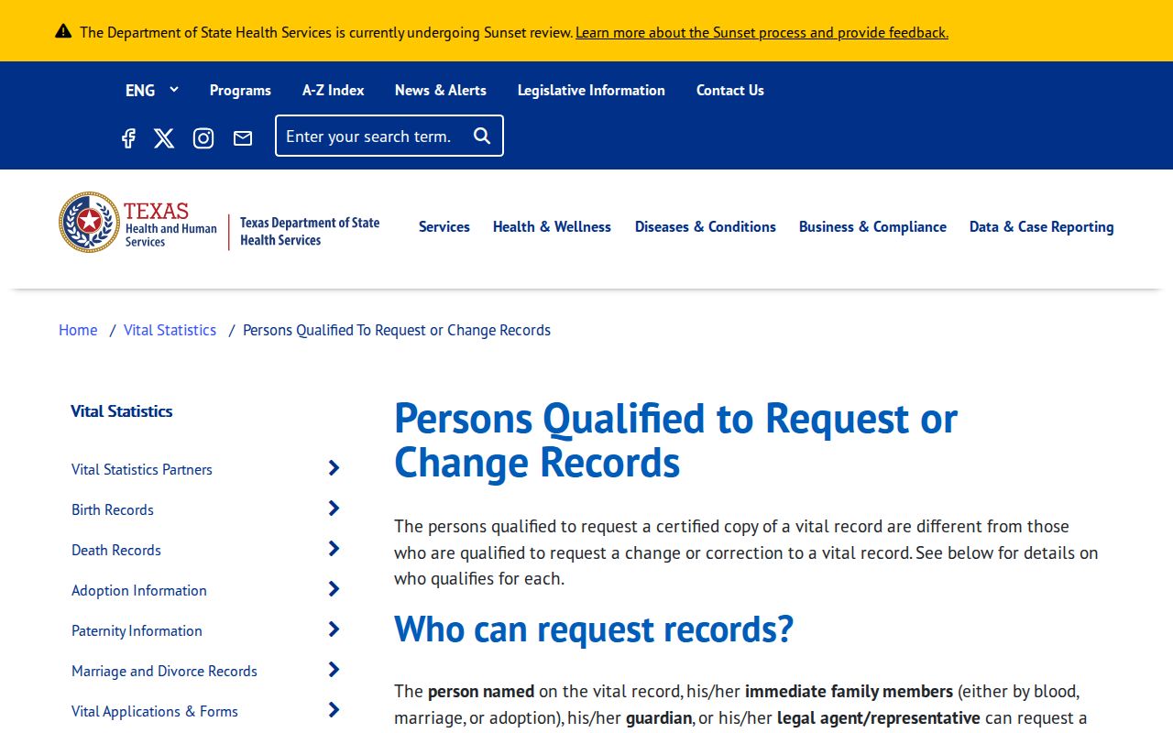Open Paternity Information sidebar link

(137, 630)
